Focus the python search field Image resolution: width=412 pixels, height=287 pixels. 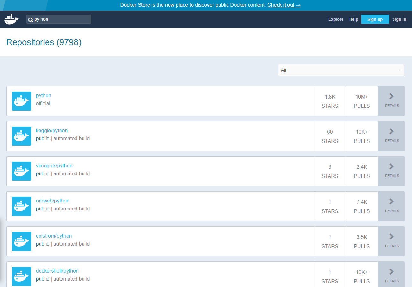click(59, 19)
